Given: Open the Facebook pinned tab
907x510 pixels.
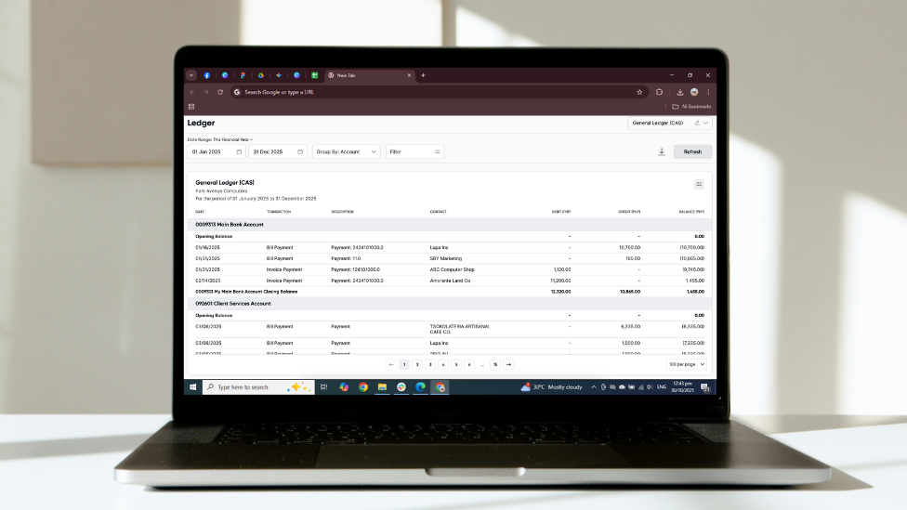Looking at the screenshot, I should coord(206,75).
